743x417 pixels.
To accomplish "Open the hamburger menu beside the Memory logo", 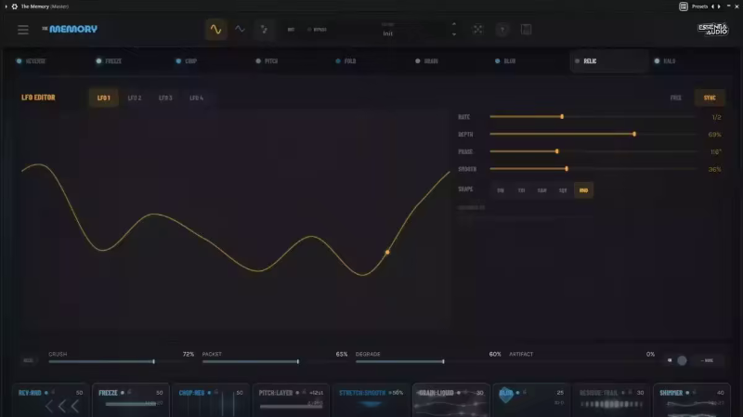I will (x=22, y=30).
